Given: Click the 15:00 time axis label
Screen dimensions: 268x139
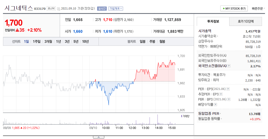Looking at the screenshot, I should coord(172,128).
